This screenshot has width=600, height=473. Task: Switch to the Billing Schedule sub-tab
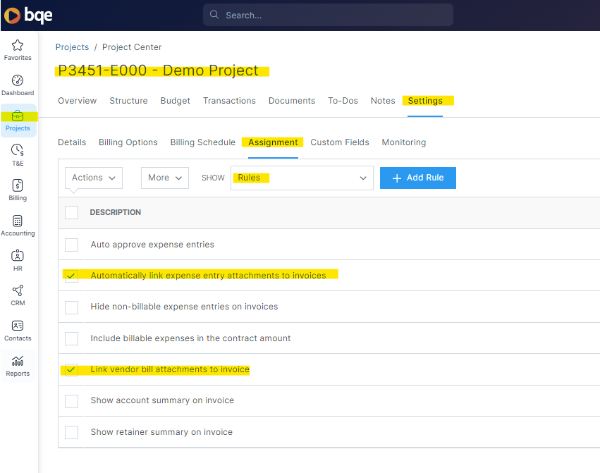[x=202, y=142]
